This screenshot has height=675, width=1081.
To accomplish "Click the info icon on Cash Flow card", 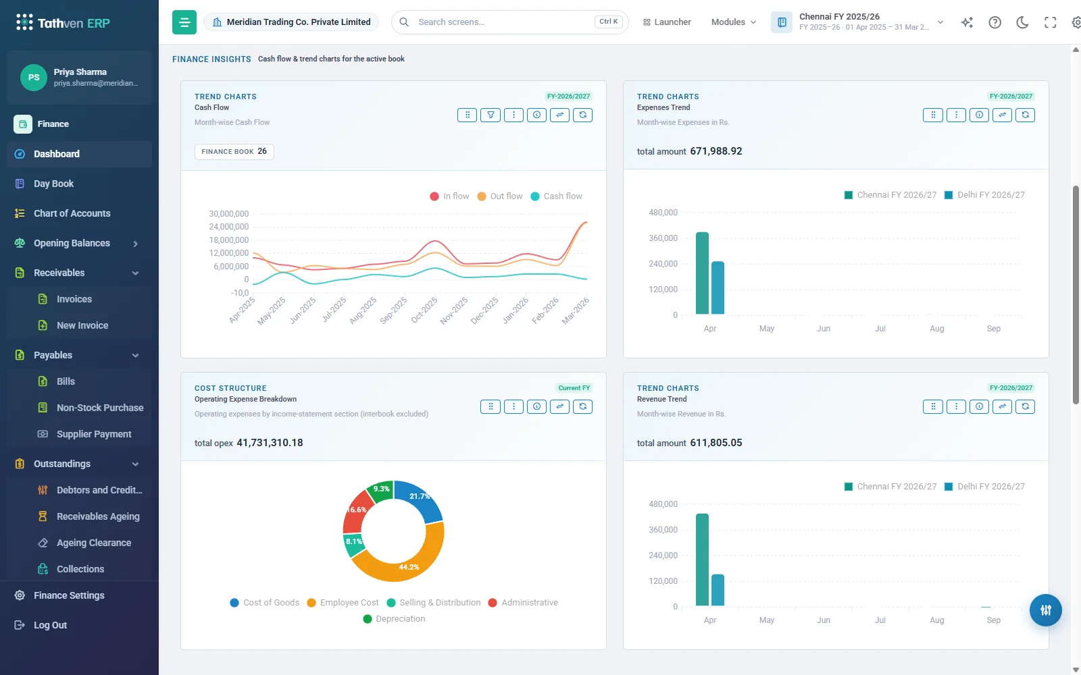I will 536,115.
